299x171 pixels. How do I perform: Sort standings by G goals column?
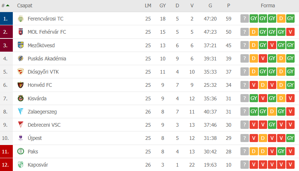click(x=210, y=5)
